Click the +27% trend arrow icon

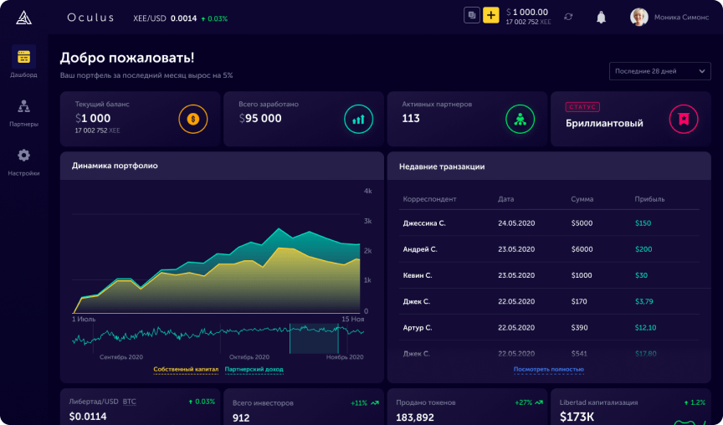click(x=538, y=403)
